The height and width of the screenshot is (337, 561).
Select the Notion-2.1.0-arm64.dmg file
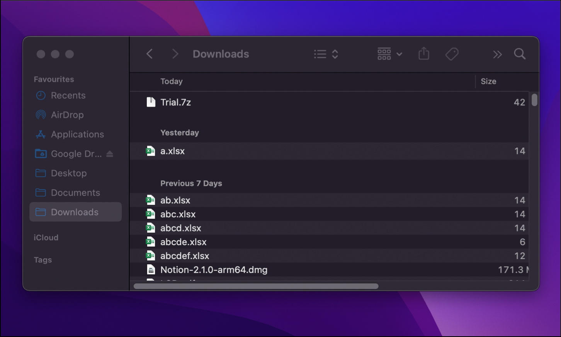(329, 270)
